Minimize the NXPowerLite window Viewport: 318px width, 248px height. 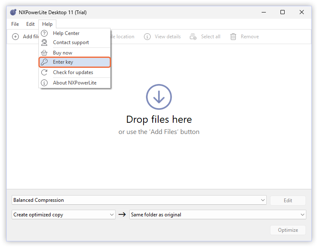coord(264,12)
